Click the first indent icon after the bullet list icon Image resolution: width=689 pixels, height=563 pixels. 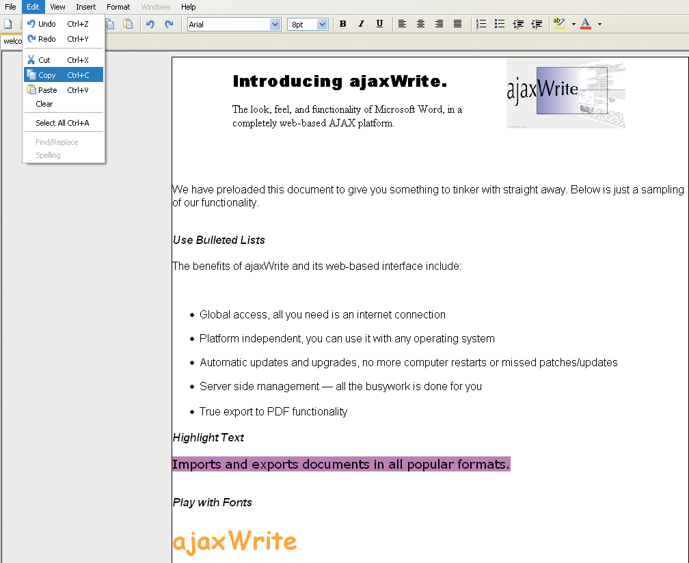[x=518, y=24]
